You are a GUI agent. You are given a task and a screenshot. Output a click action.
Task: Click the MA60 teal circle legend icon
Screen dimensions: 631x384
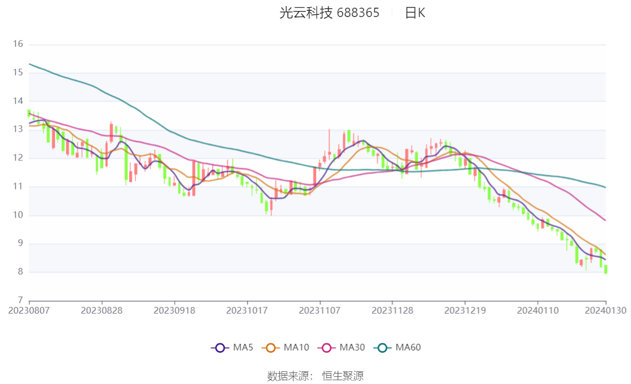click(383, 348)
